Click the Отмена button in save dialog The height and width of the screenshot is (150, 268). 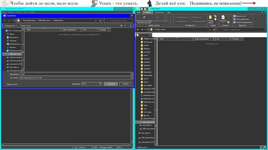click(x=125, y=84)
